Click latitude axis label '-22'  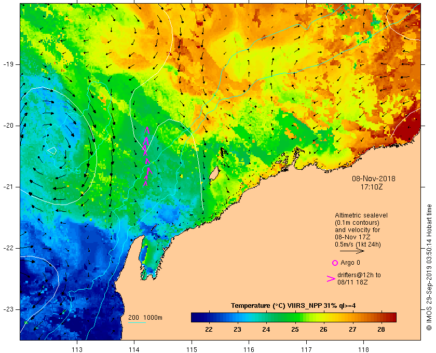click(8, 248)
